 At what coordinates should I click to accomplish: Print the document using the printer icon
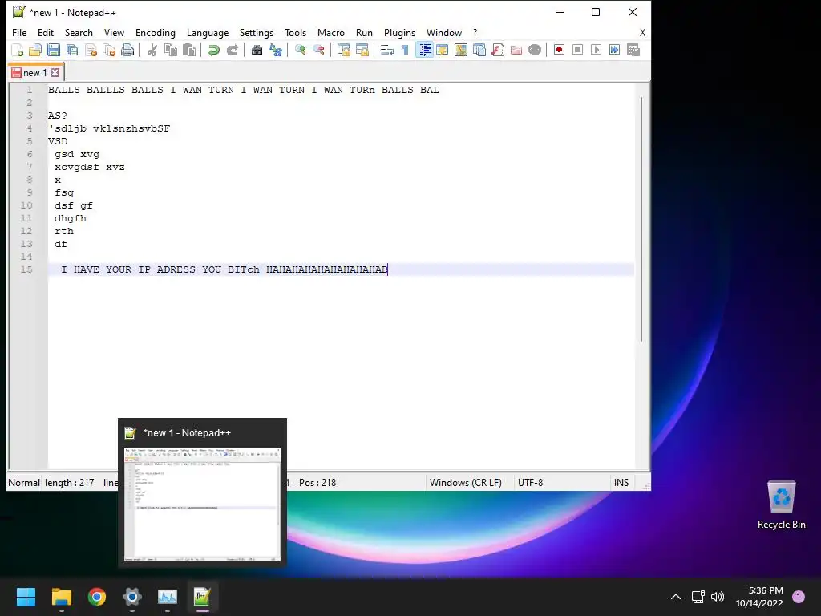pos(127,51)
